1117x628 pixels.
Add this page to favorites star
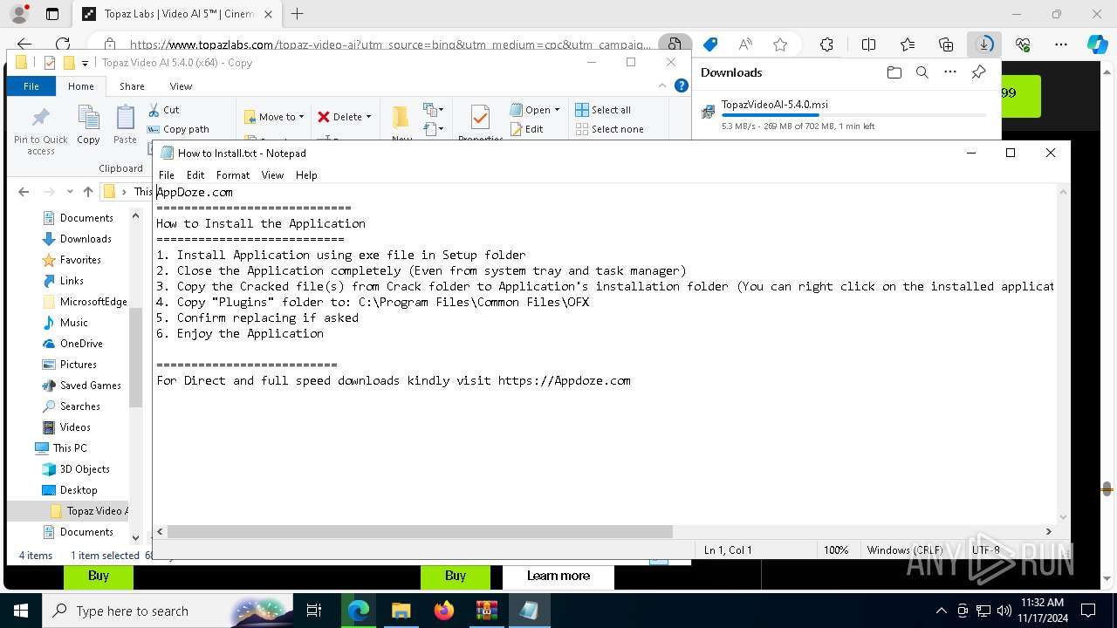(780, 44)
